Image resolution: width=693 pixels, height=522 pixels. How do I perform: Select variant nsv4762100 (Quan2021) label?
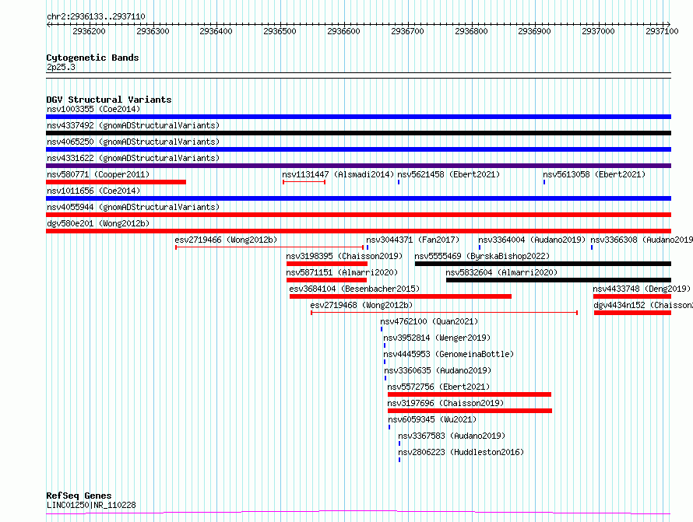click(429, 321)
